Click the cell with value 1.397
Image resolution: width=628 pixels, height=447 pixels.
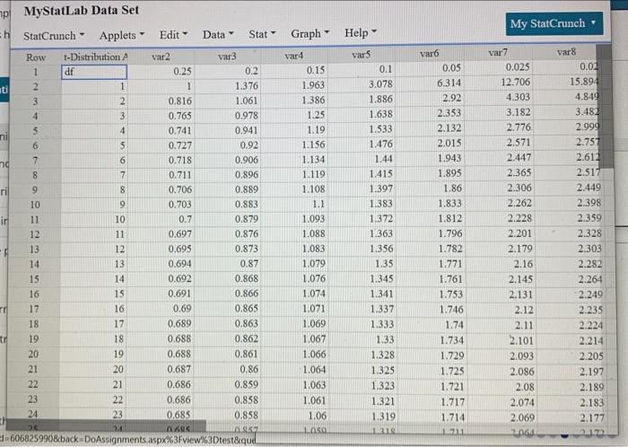362,188
